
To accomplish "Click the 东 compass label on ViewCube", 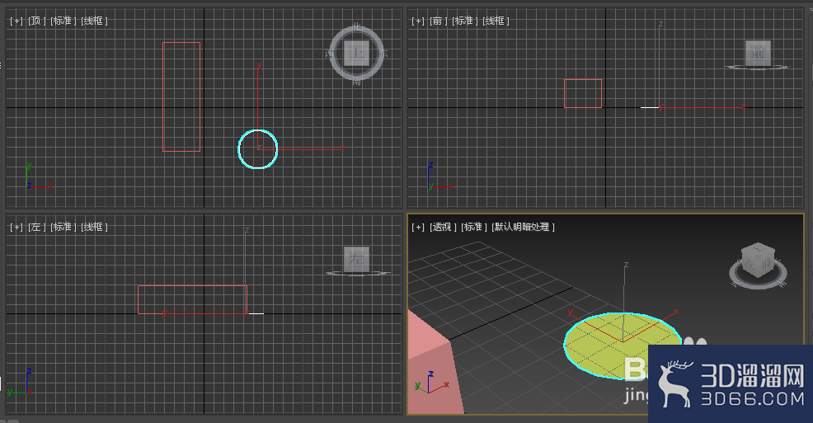I will tap(383, 54).
